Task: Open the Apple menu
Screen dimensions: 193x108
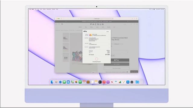Action: [30, 9]
